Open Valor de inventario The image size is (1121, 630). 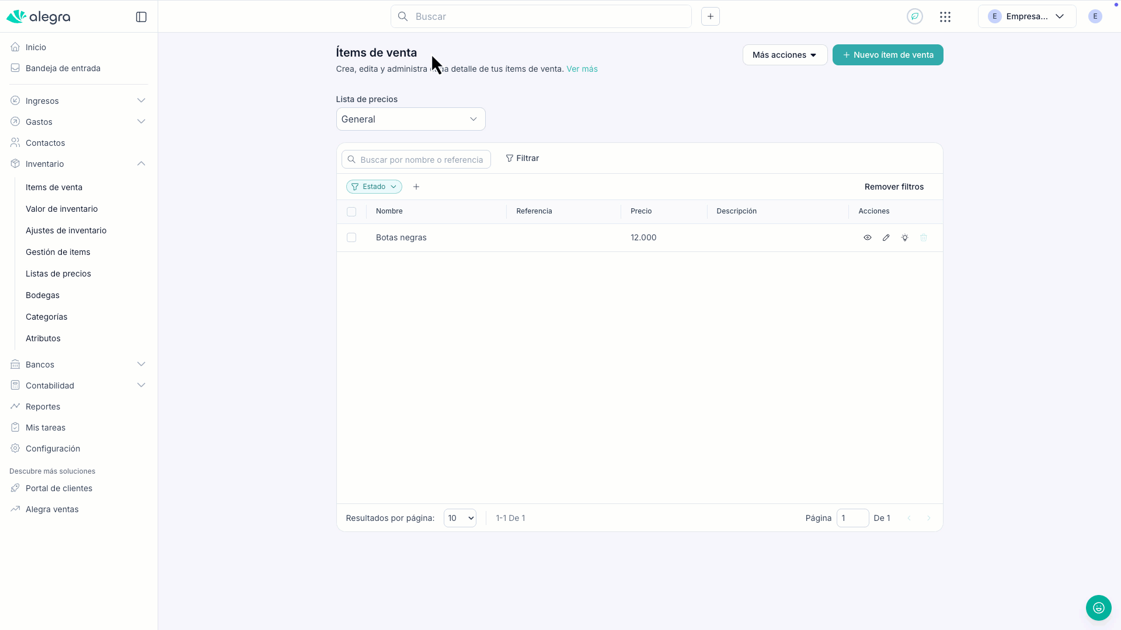point(61,209)
